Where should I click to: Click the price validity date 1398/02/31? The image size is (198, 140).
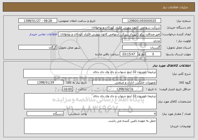(125, 89)
